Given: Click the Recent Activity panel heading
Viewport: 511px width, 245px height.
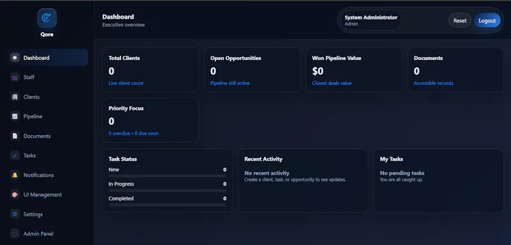Looking at the screenshot, I should 263,159.
